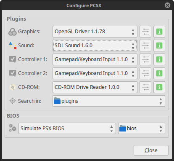Open the Graphics OpenGL Driver dropdown

tap(95, 32)
